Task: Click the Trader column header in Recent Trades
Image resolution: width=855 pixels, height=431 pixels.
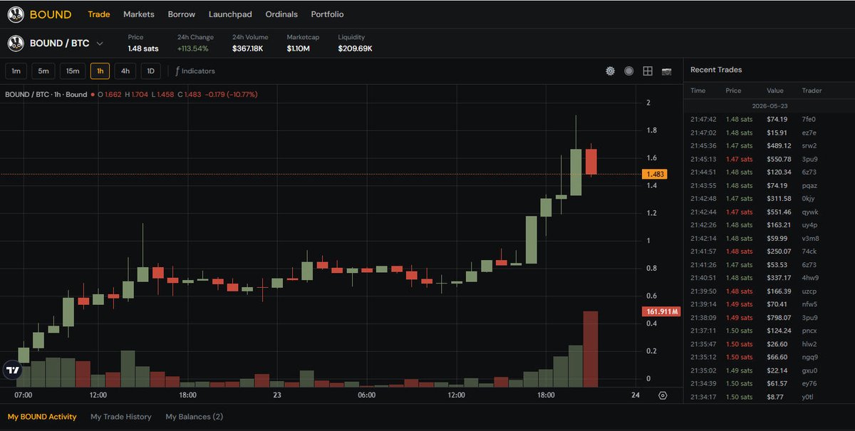Action: [x=812, y=90]
